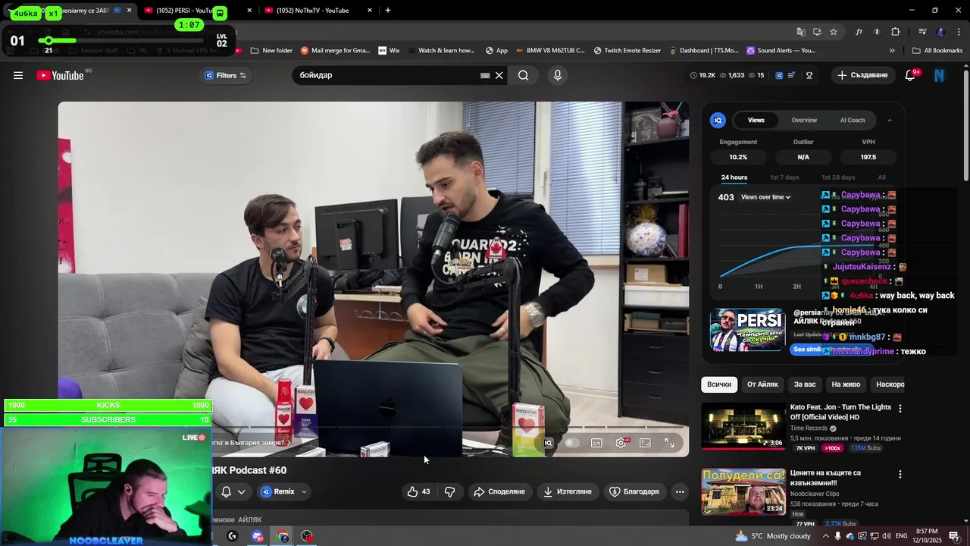Expand the notification bell subscription dropdown

pos(233,491)
